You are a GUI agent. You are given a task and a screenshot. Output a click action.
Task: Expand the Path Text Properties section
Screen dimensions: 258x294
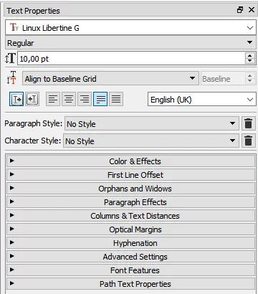tap(130, 284)
